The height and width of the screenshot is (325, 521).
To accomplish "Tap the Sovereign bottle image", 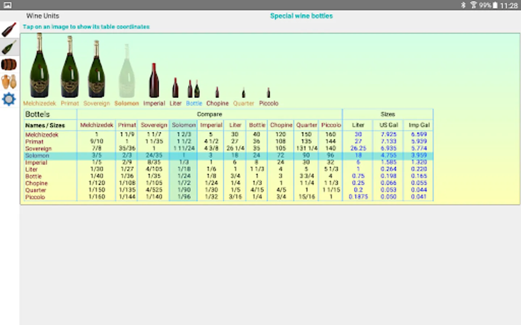I will click(x=97, y=70).
